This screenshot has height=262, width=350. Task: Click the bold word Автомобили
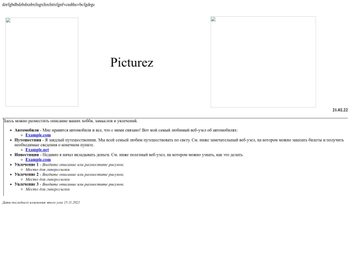tap(27, 130)
